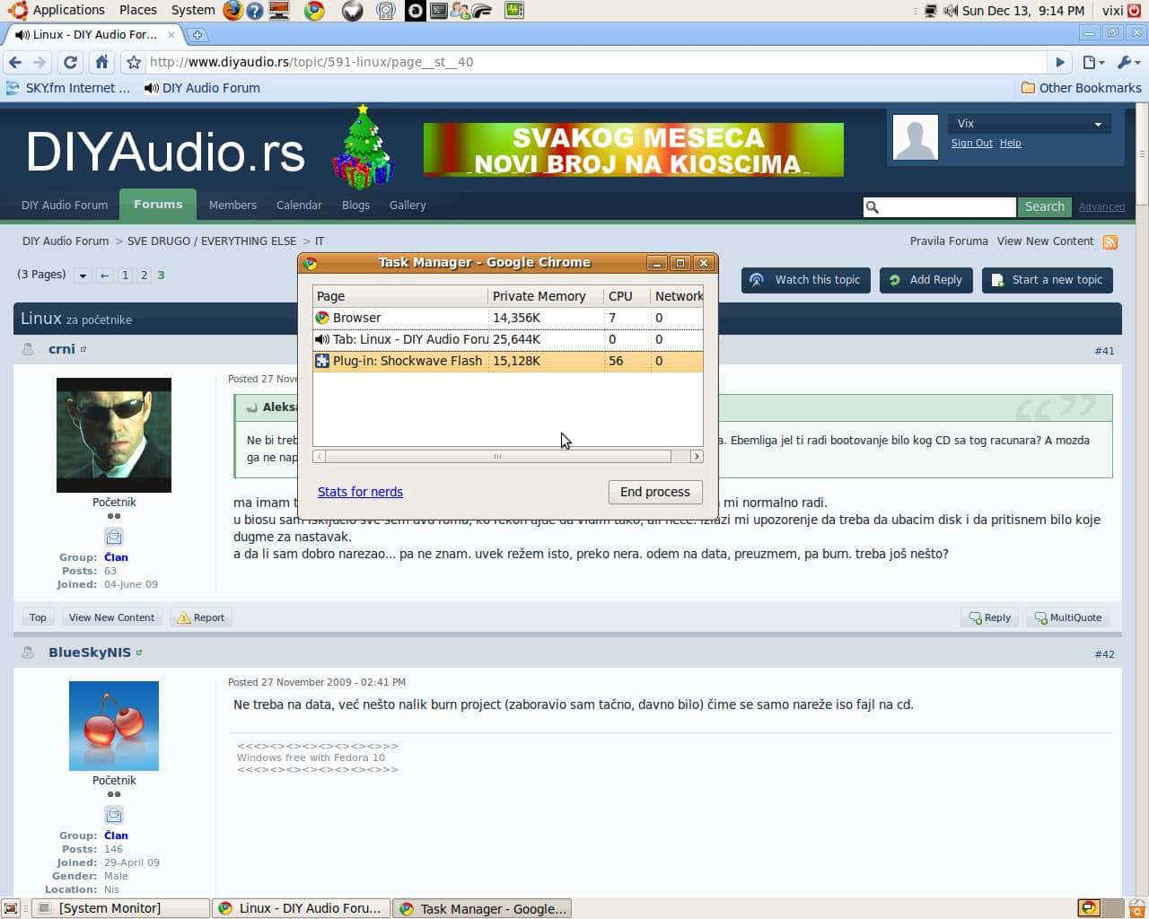1149x919 pixels.
Task: Click the MultiQuote button on crni's post
Action: (1067, 617)
